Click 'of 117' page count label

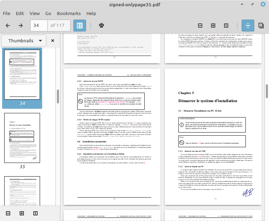[58, 26]
